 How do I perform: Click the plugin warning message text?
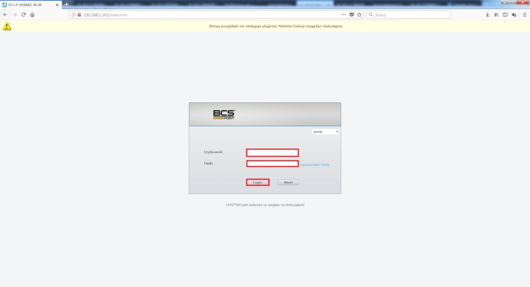(276, 26)
